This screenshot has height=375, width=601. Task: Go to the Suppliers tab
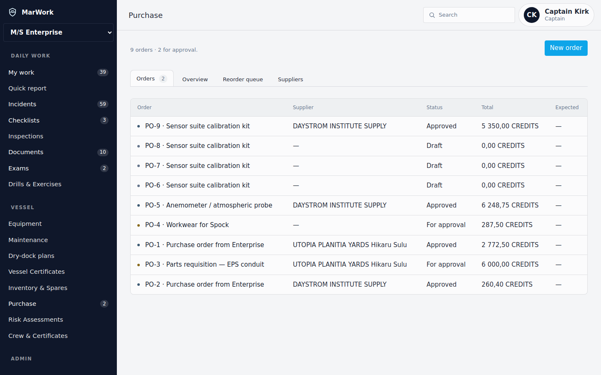(x=290, y=79)
